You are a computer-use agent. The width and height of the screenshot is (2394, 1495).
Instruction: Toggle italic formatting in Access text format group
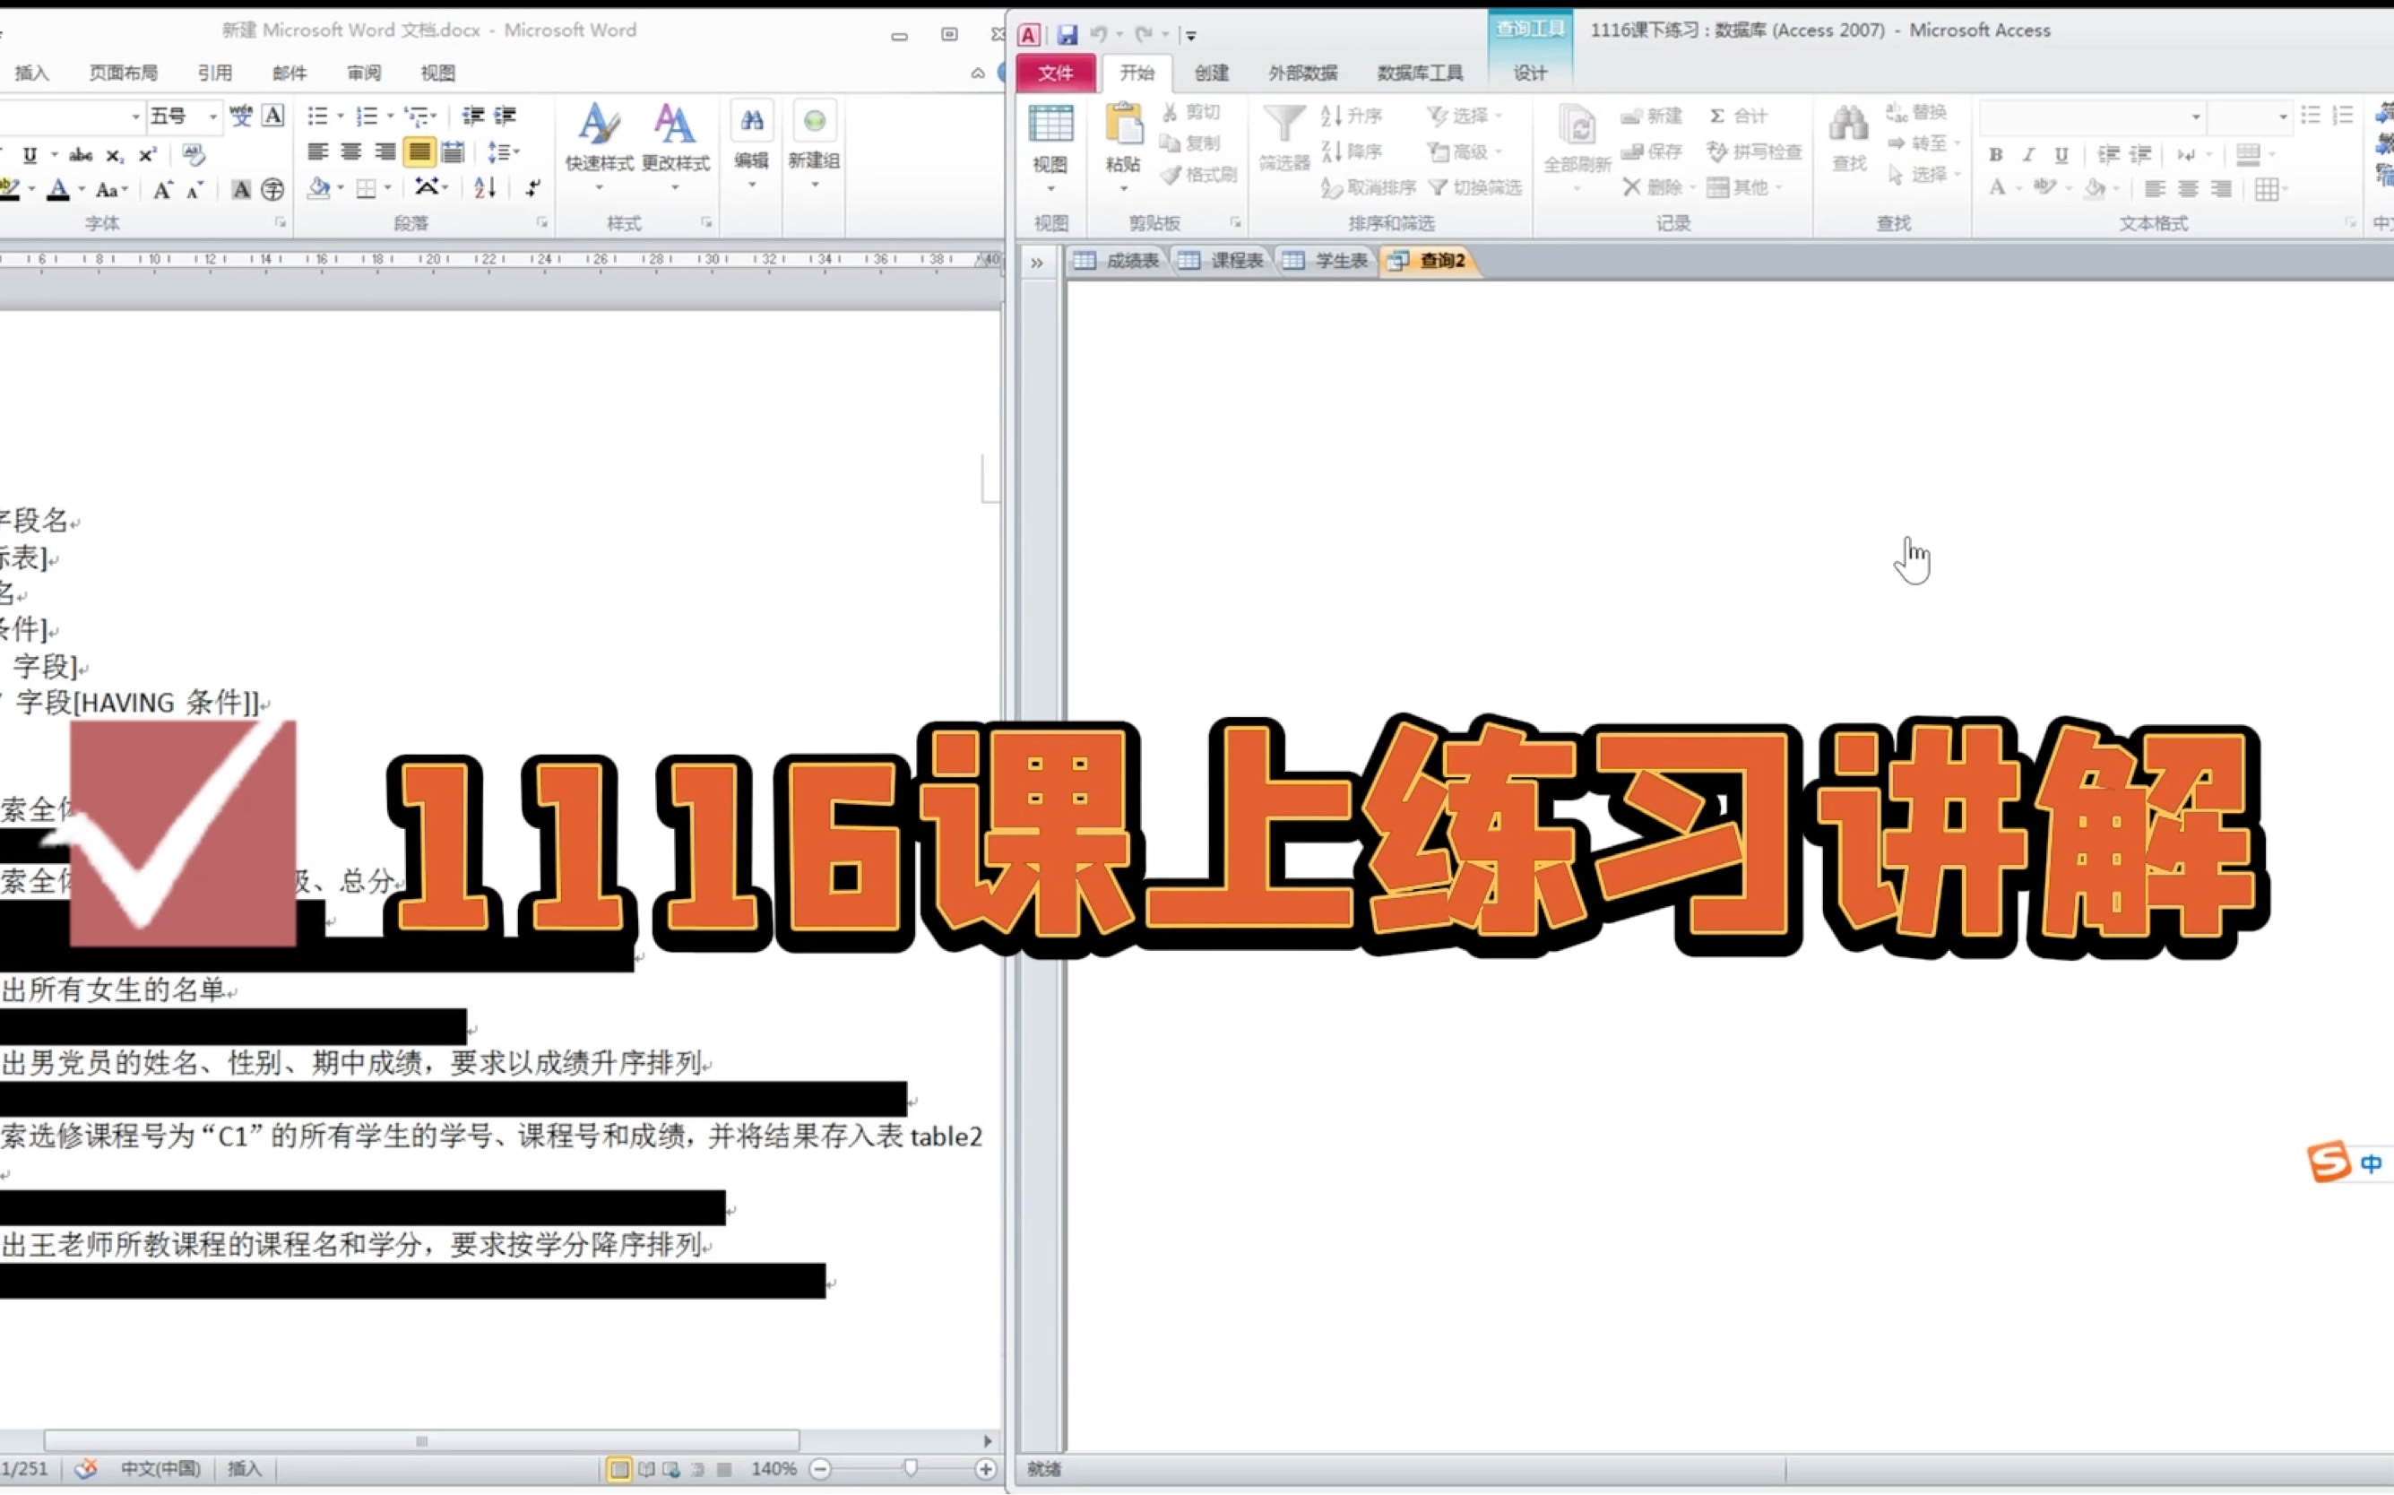click(x=2028, y=154)
